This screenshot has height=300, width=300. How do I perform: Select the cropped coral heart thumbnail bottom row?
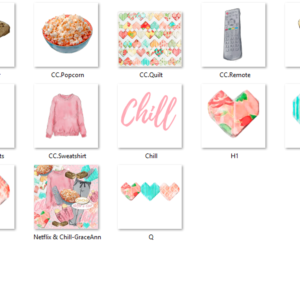(x=7, y=197)
